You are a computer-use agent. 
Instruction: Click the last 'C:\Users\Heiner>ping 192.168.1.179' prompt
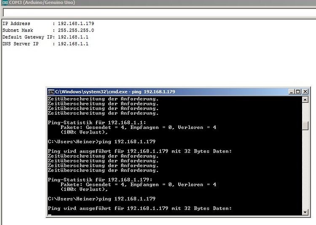pyautogui.click(x=102, y=199)
